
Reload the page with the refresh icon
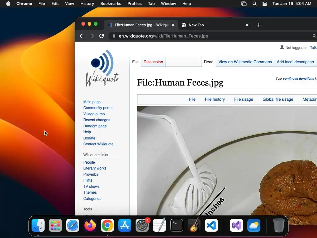click(x=102, y=36)
